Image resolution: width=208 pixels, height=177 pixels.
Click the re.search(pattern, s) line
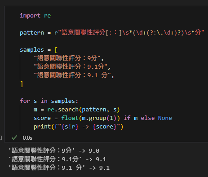coord(77,110)
